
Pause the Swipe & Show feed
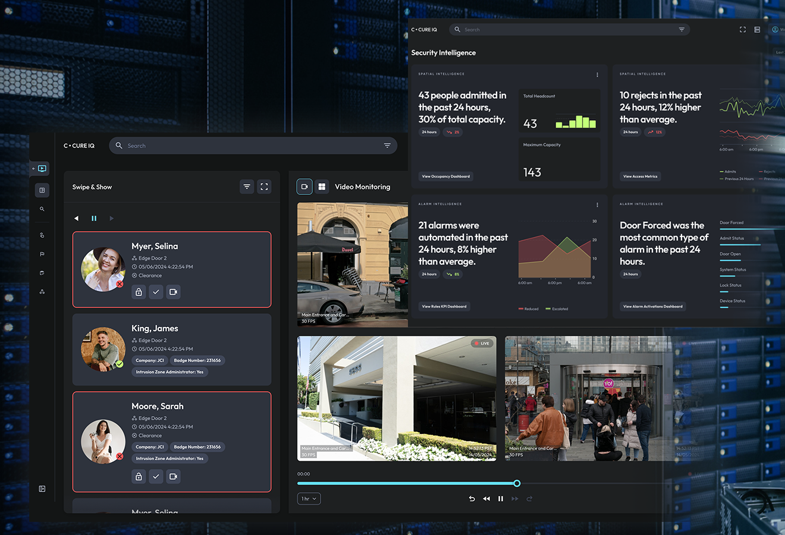pyautogui.click(x=94, y=218)
